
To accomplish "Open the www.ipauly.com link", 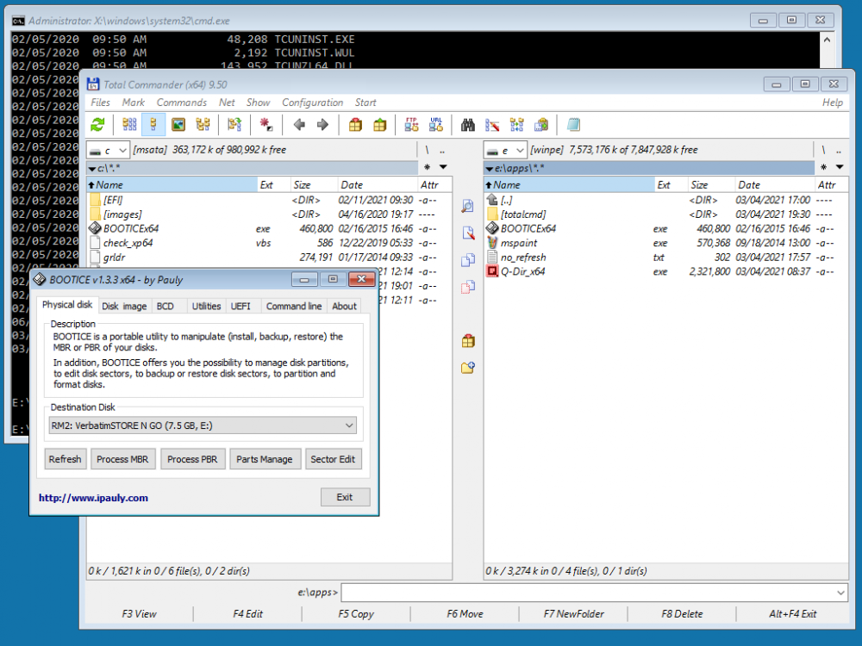I will pyautogui.click(x=93, y=498).
